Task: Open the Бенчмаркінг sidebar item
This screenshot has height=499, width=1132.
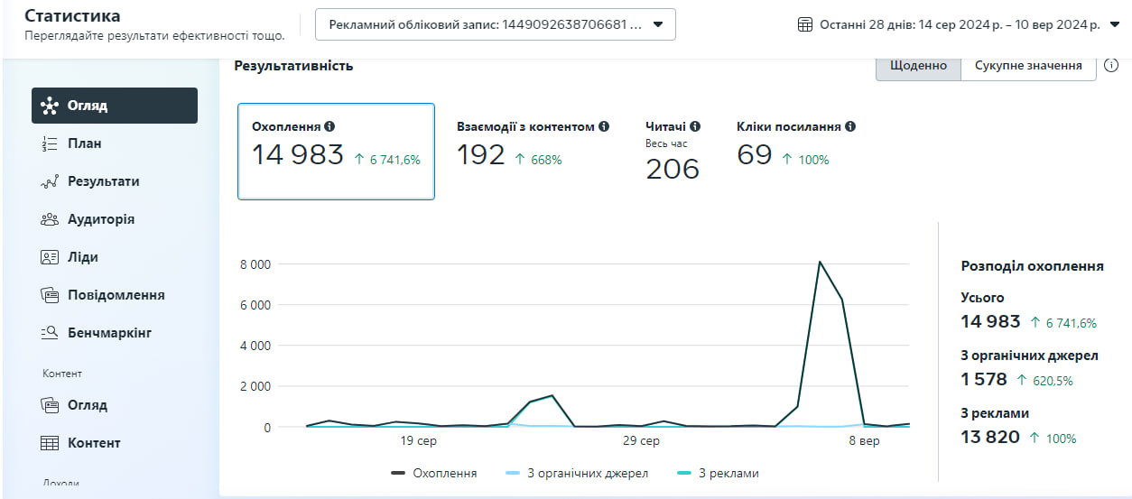Action: [x=115, y=333]
